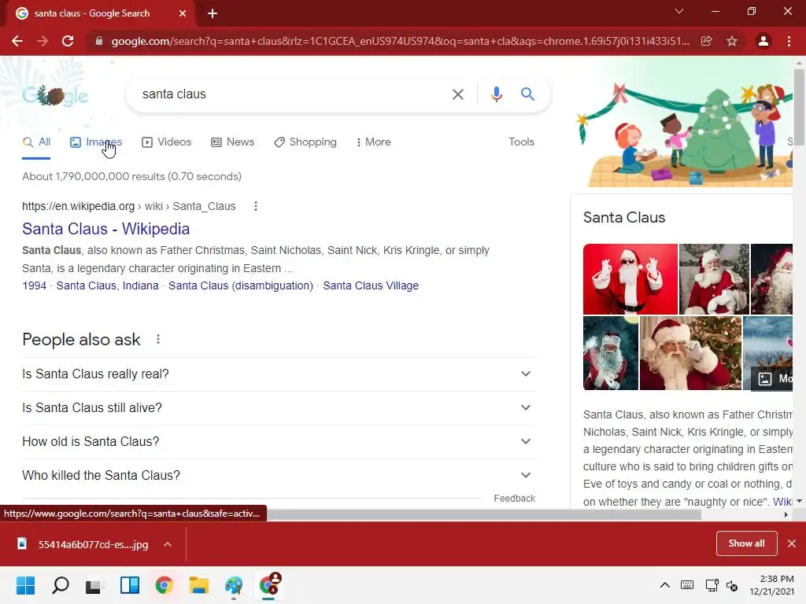This screenshot has height=604, width=806.
Task: Switch to the Shopping tab
Action: click(305, 142)
